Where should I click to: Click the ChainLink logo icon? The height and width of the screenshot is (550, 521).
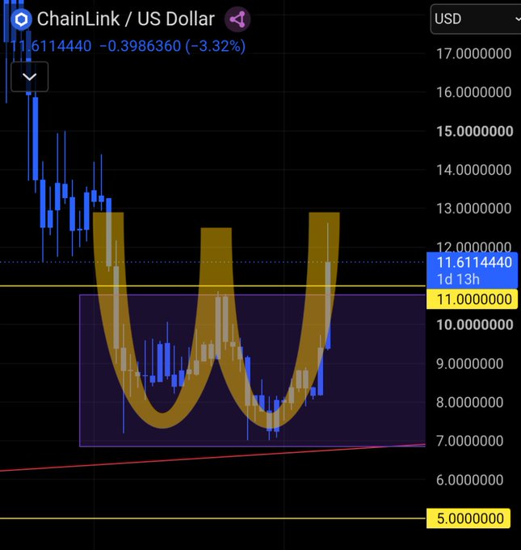pyautogui.click(x=21, y=19)
